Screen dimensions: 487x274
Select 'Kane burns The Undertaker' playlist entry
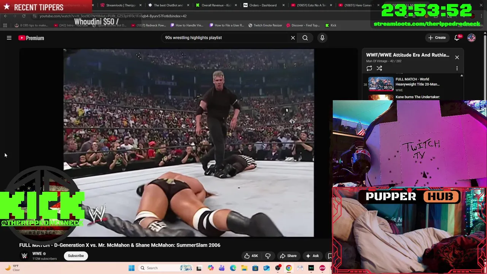coord(418,97)
